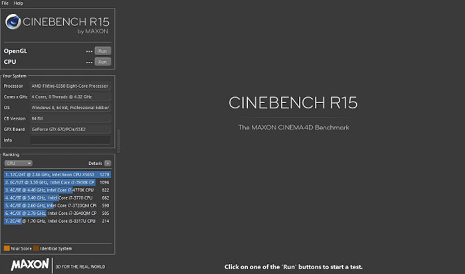The height and width of the screenshot is (274, 465).
Task: Open the File menu
Action: [x=5, y=3]
